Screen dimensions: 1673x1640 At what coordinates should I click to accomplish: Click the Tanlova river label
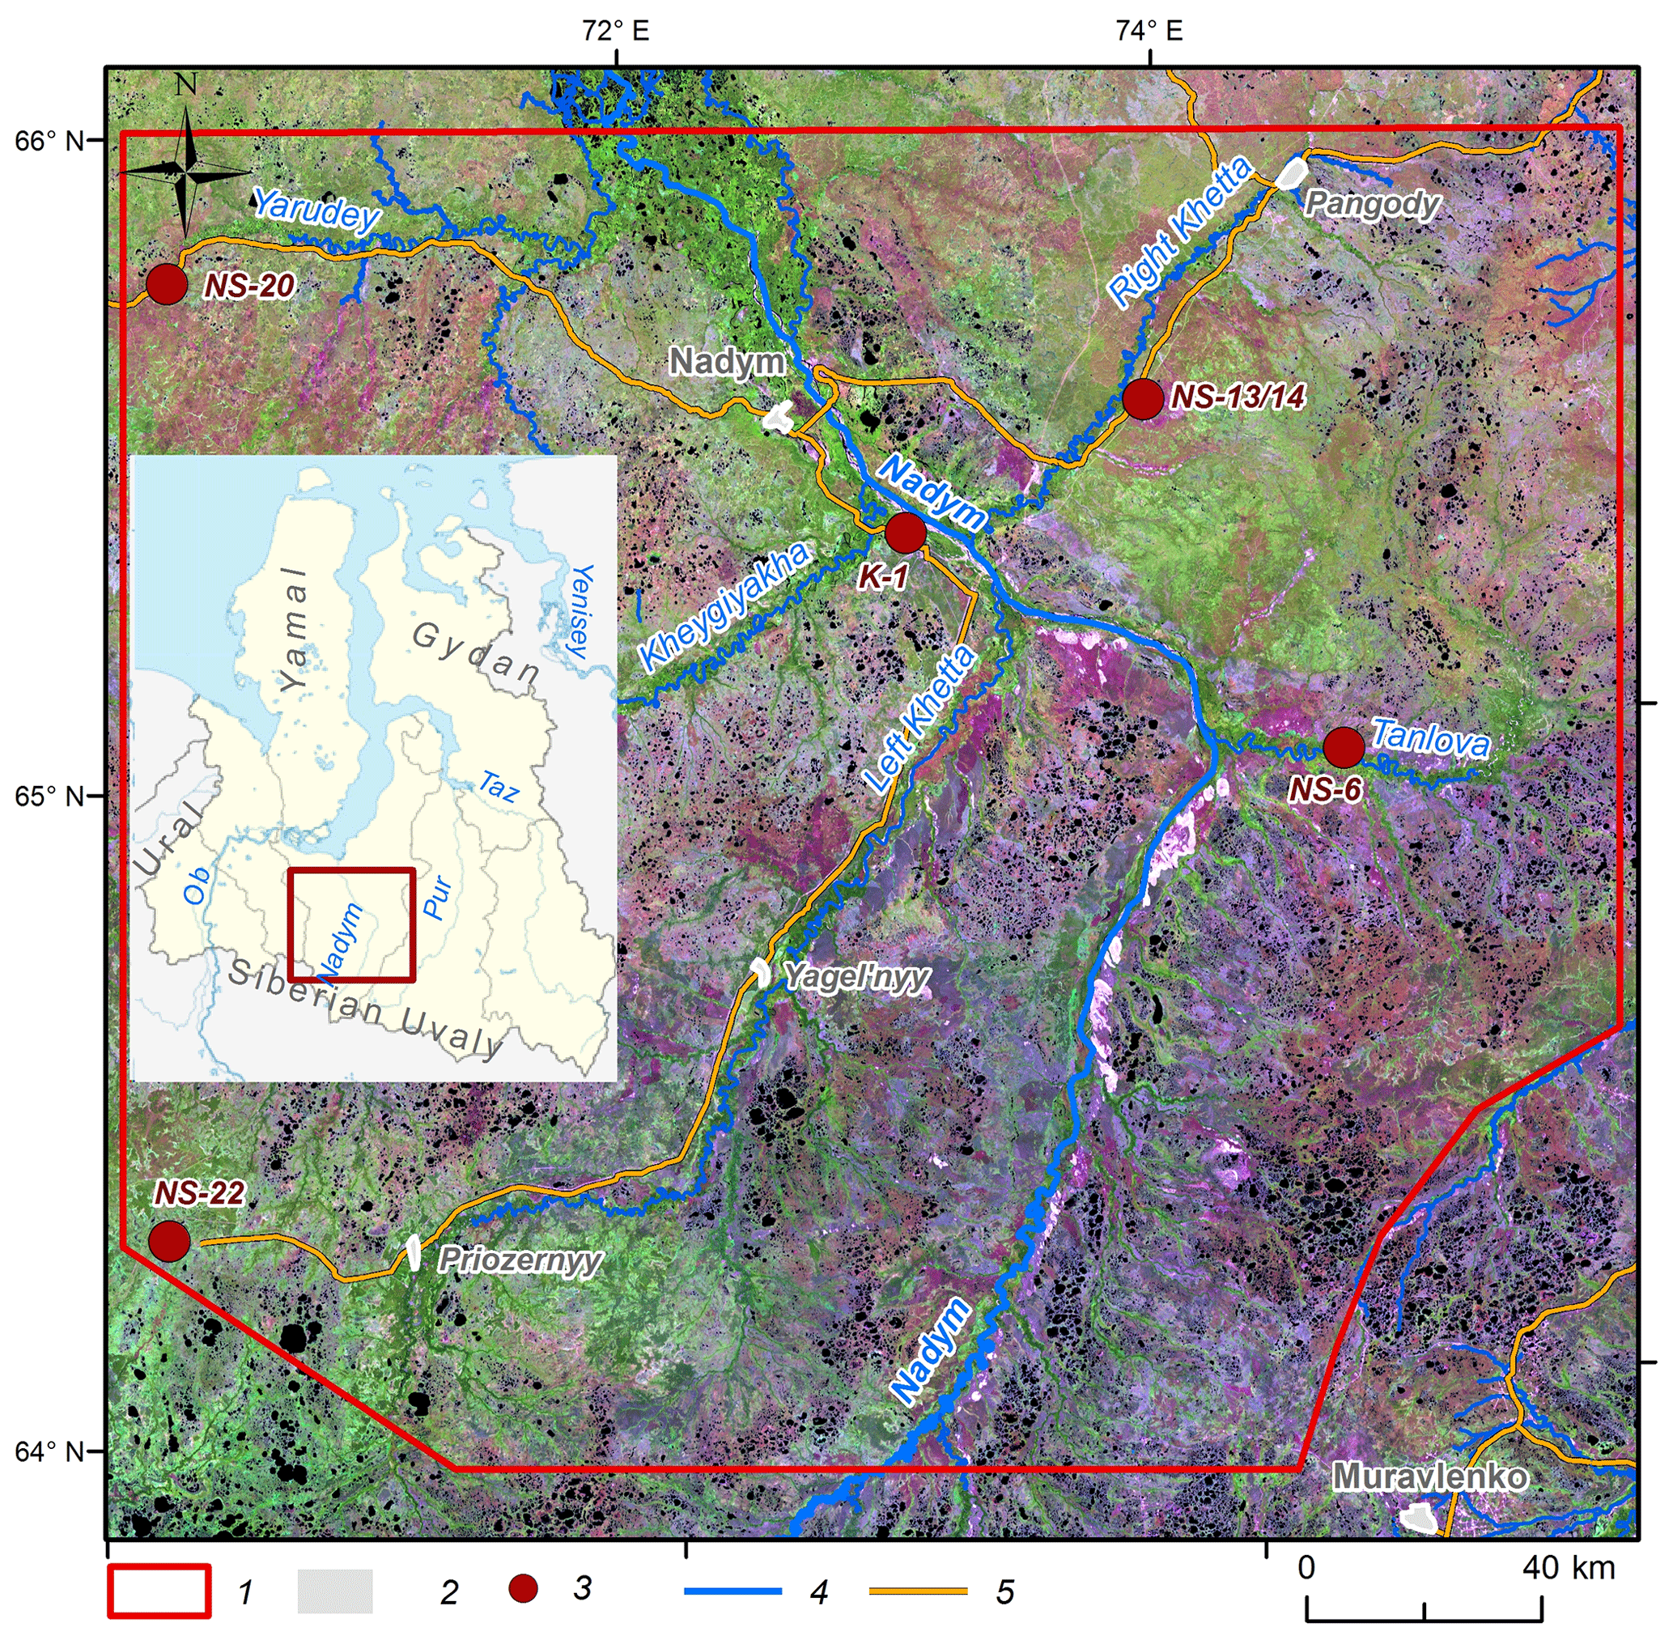click(x=1429, y=738)
